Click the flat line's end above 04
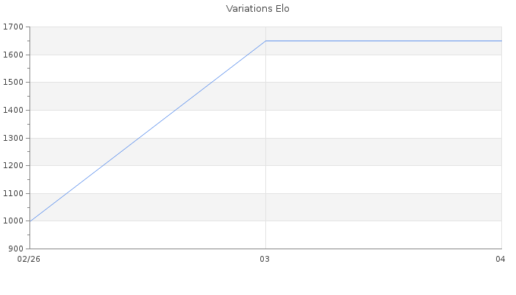The image size is (516, 295). point(501,41)
